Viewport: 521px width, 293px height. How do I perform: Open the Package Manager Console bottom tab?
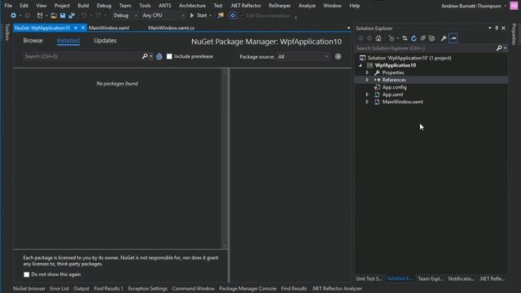pyautogui.click(x=247, y=288)
